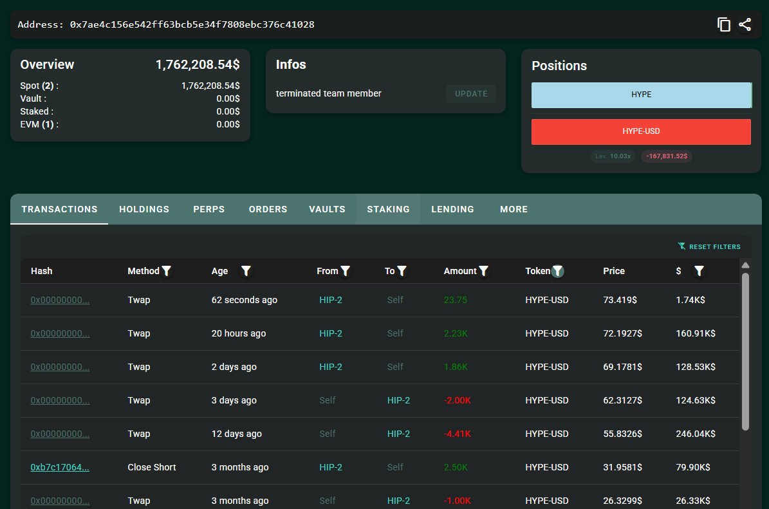
Task: Switch to the Holdings tab
Action: coord(144,209)
